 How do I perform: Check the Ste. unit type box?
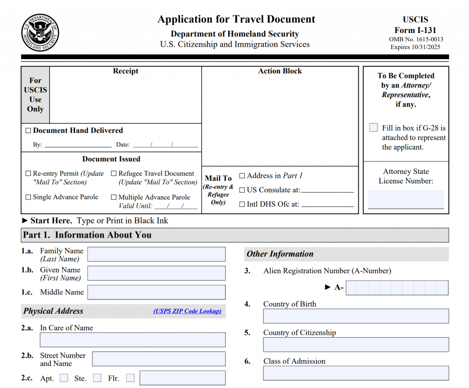pos(97,378)
